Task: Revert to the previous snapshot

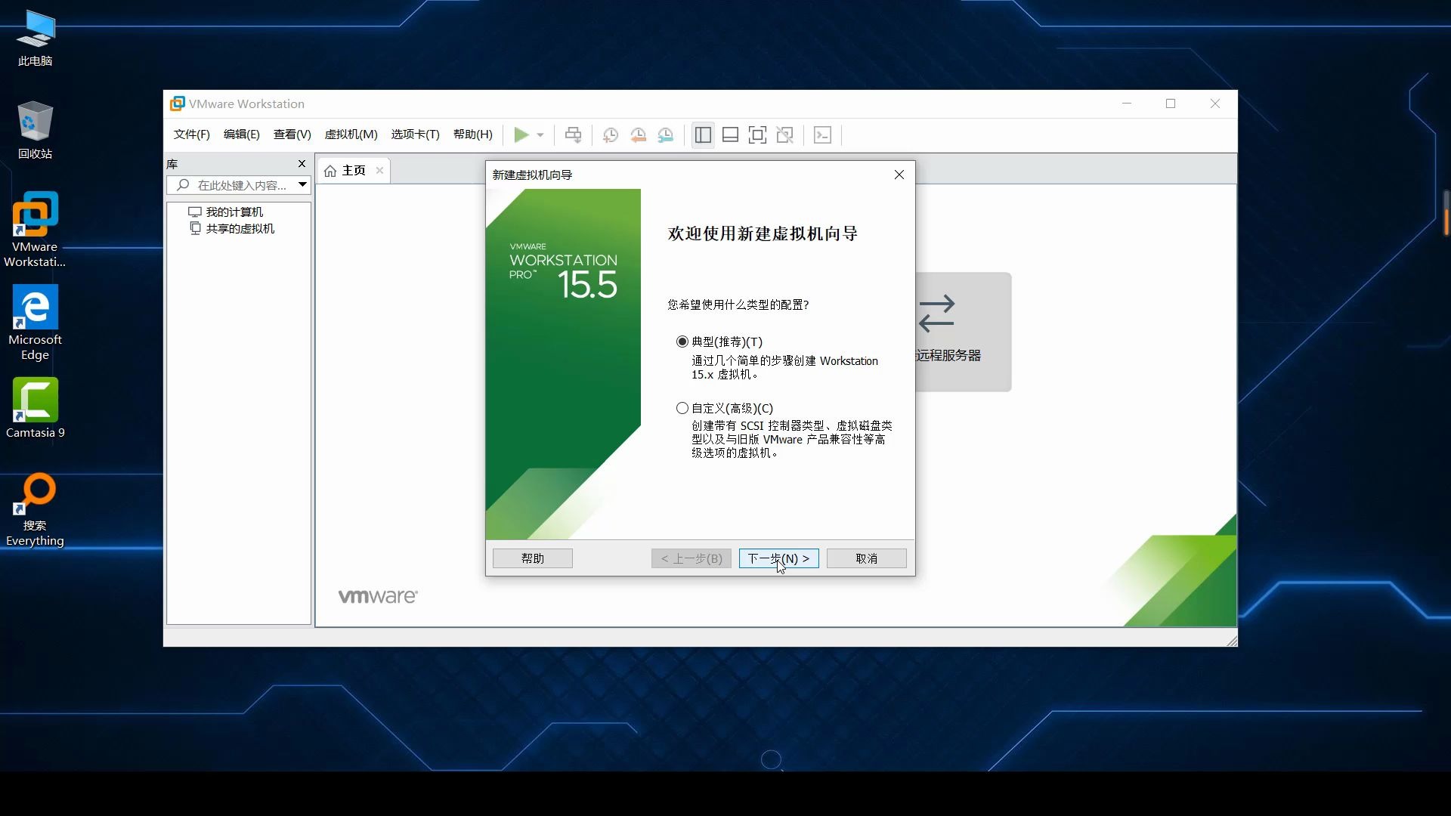Action: point(639,135)
